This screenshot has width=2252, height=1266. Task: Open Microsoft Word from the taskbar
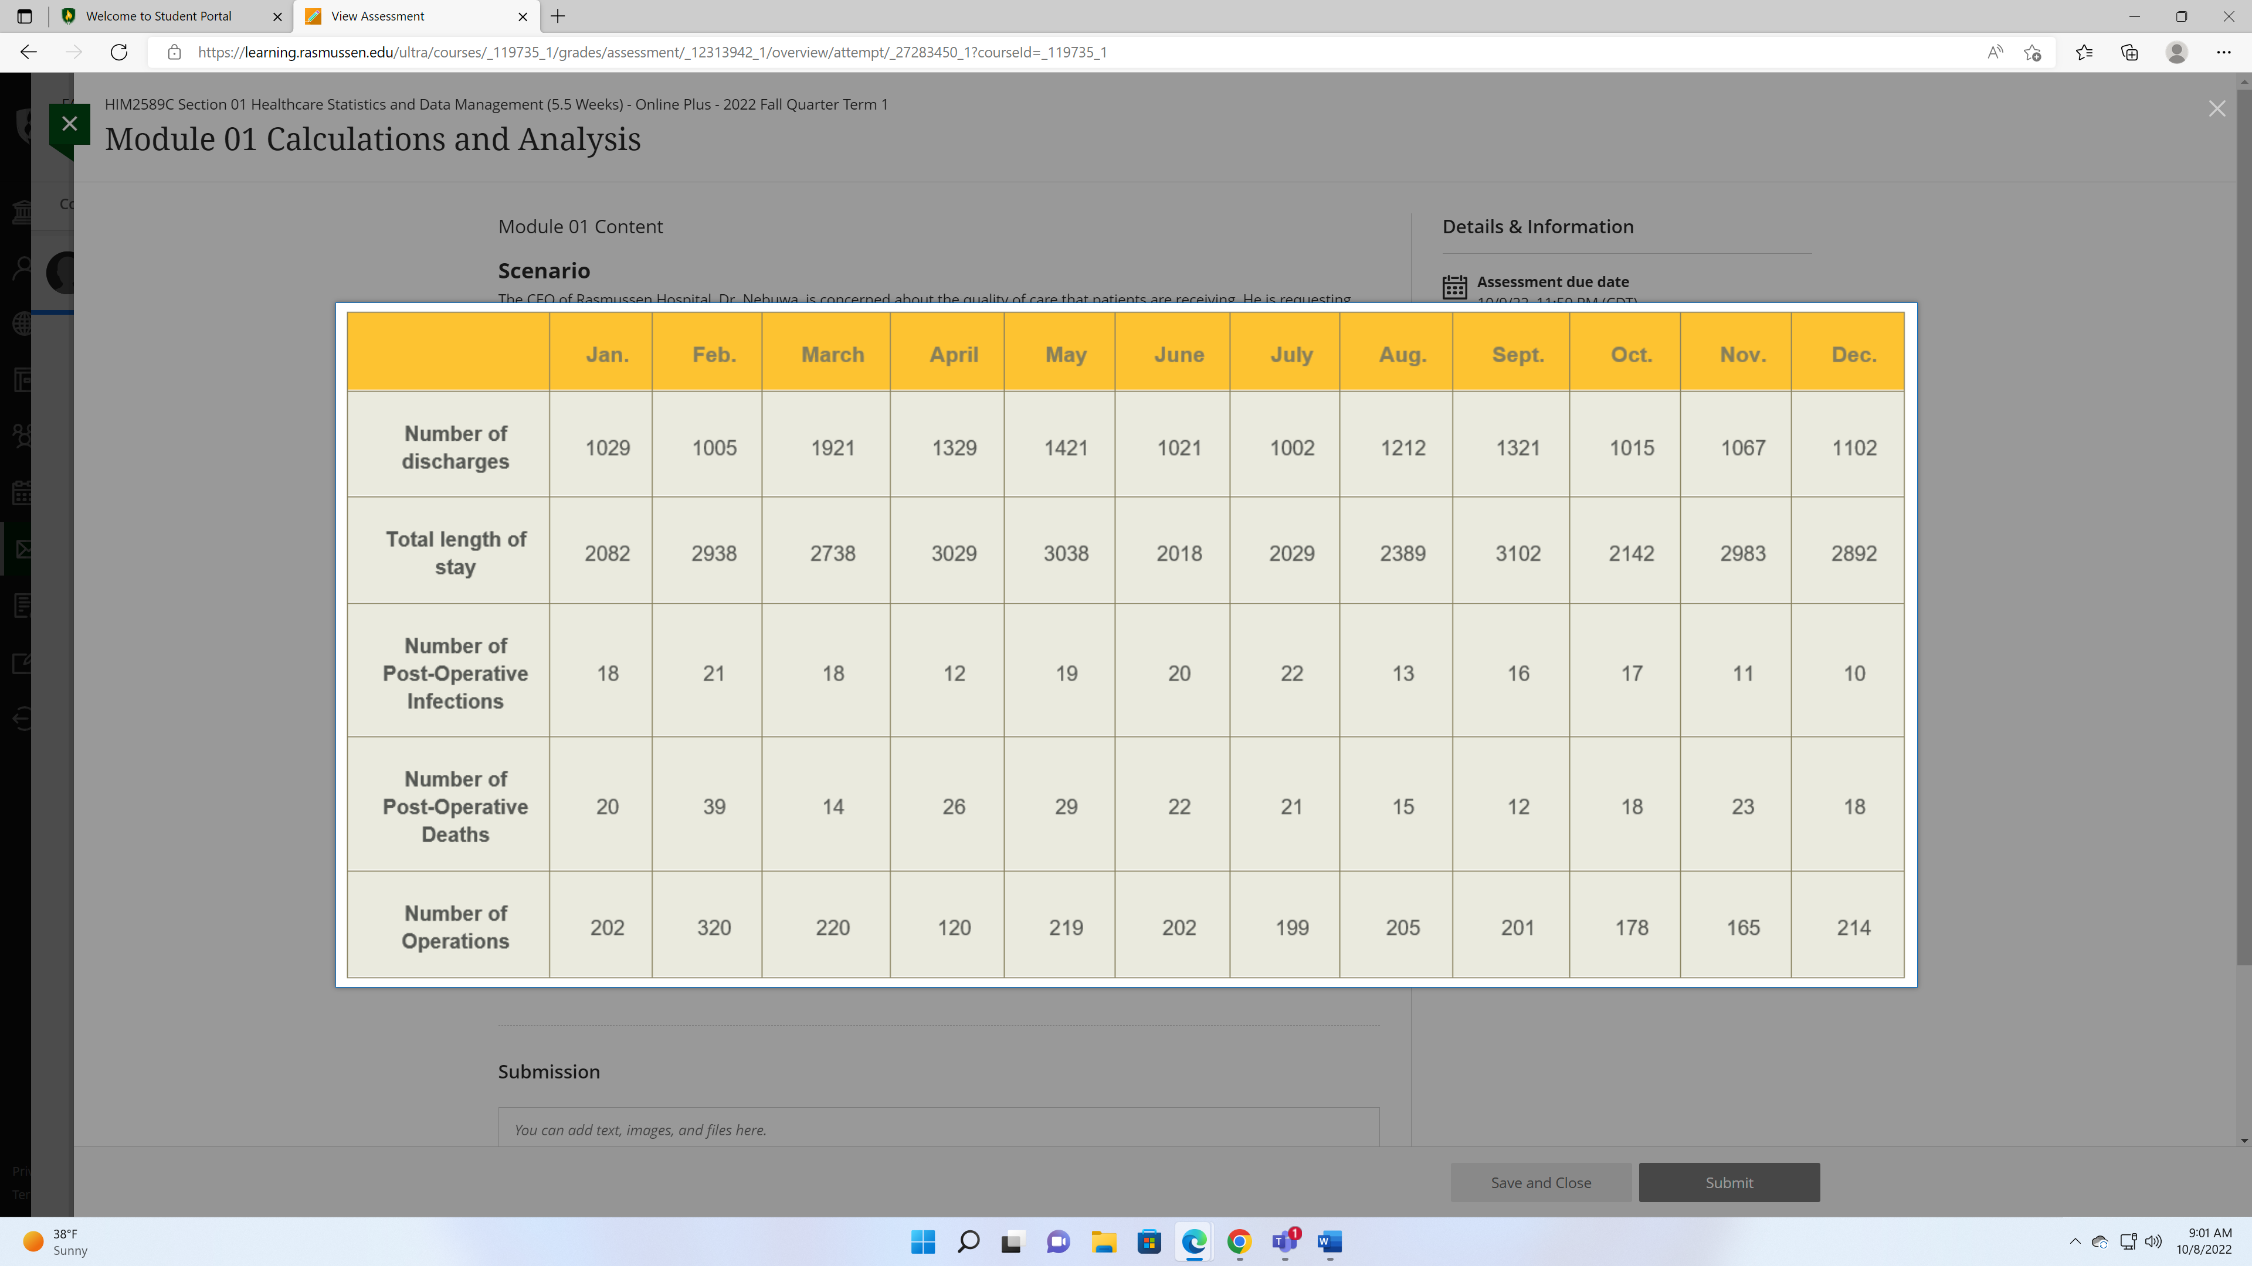[x=1330, y=1241]
